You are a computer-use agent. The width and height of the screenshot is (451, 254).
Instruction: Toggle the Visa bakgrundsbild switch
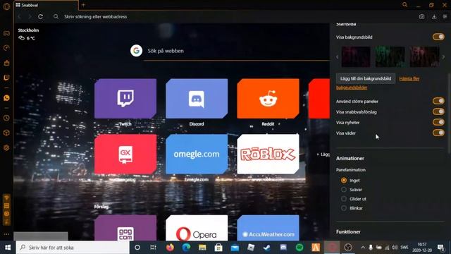tap(438, 37)
